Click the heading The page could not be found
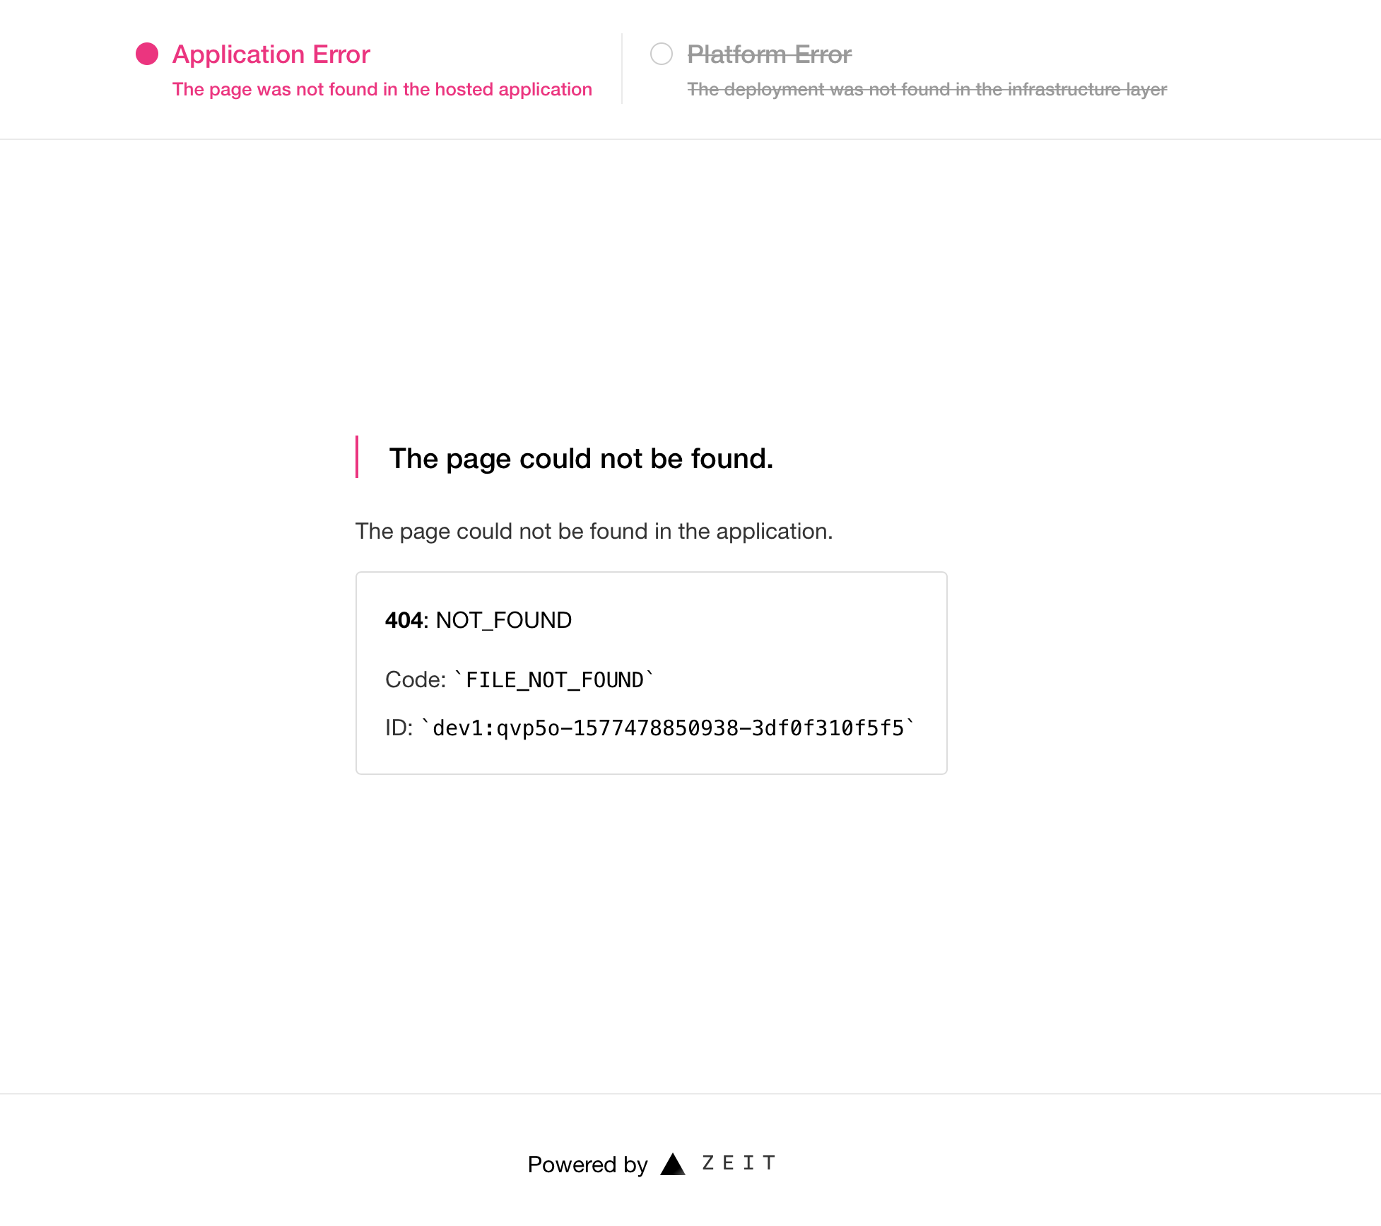This screenshot has width=1381, height=1226. [581, 458]
